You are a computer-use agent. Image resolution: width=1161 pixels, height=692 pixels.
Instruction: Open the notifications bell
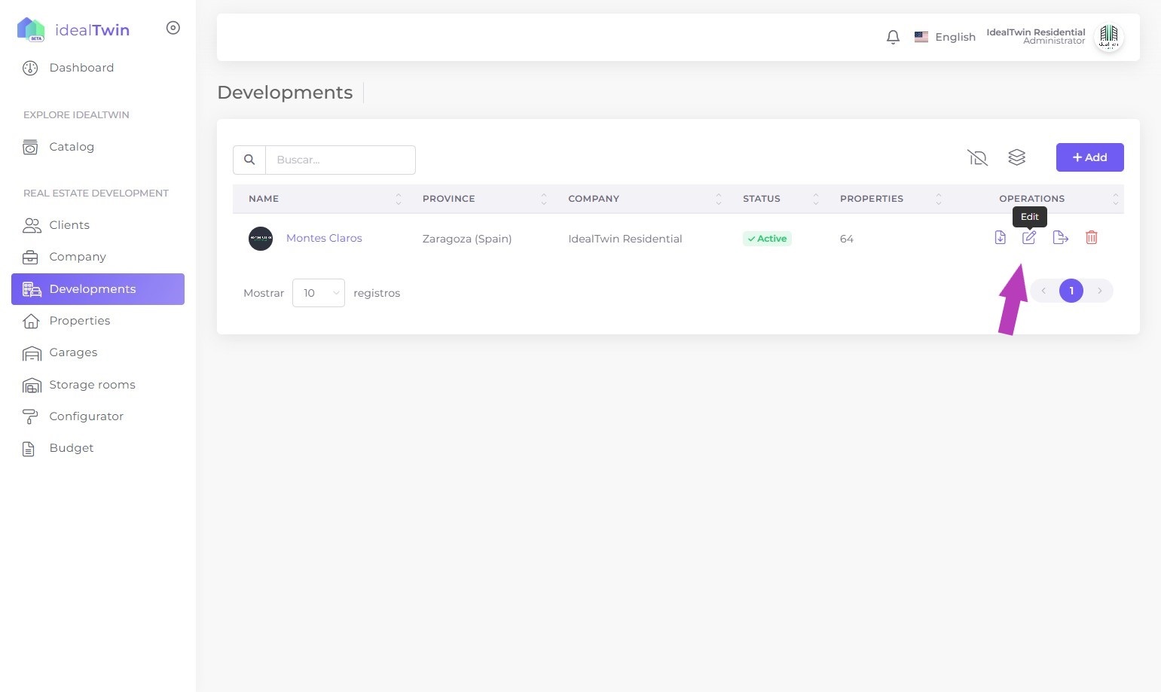(x=893, y=37)
